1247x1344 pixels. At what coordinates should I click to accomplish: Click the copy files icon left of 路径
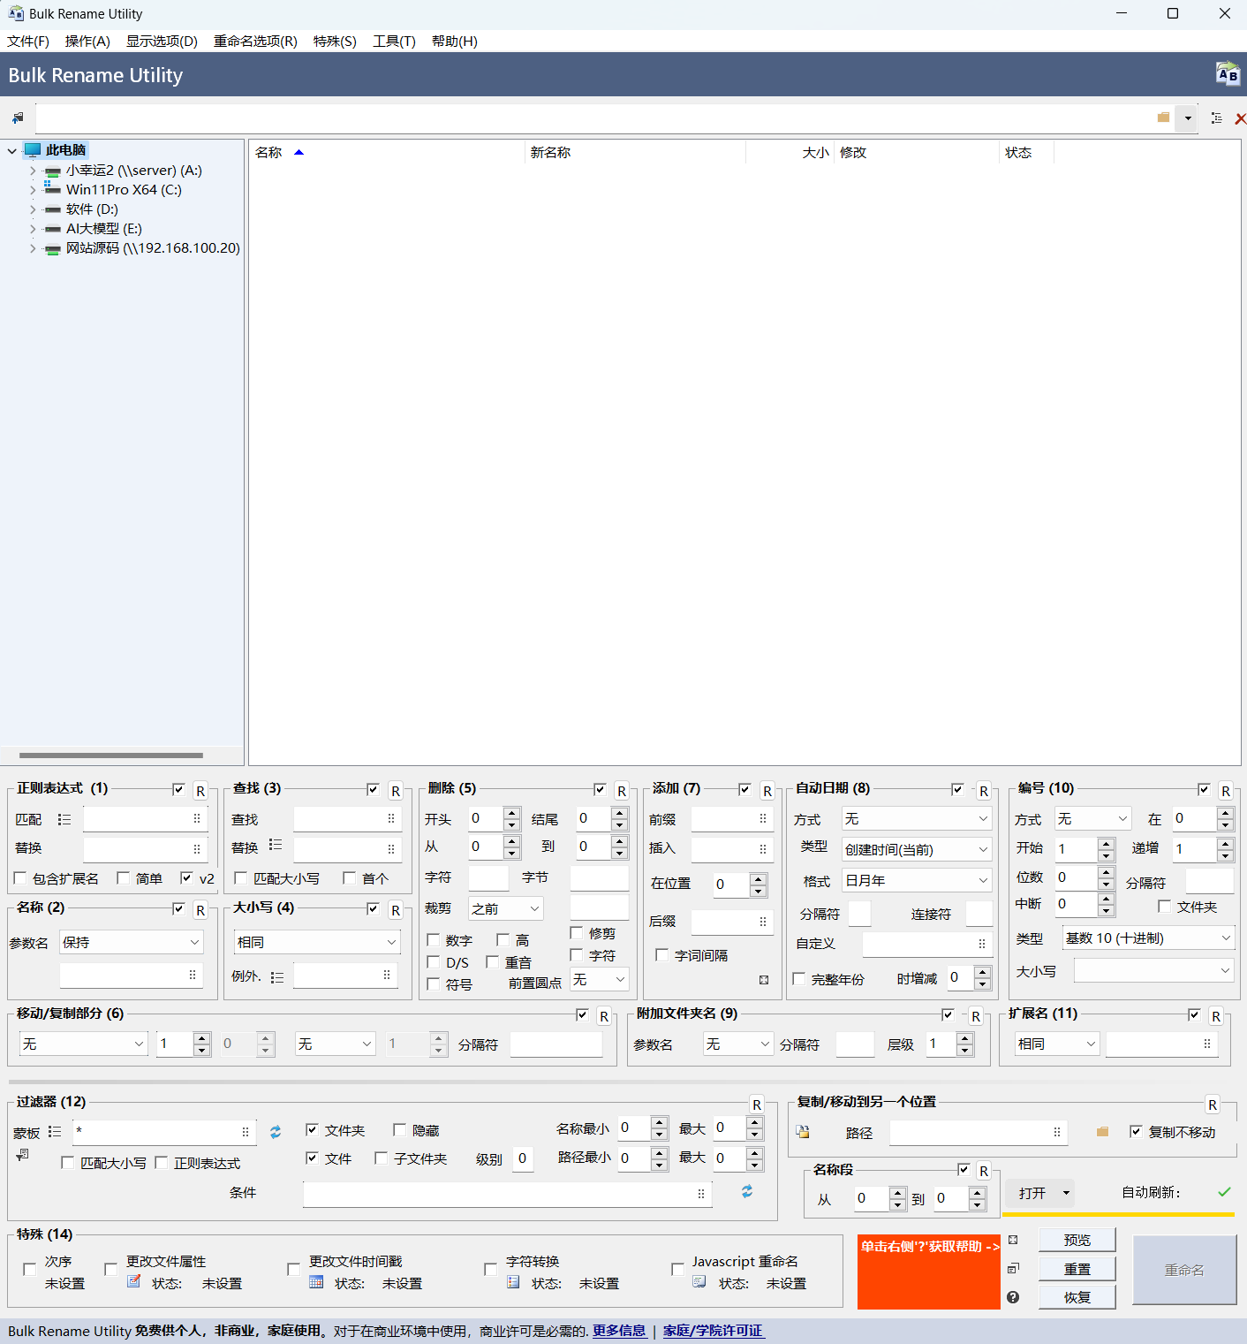[x=803, y=1131]
